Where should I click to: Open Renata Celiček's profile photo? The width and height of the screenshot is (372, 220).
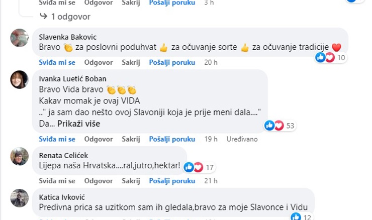(x=19, y=156)
